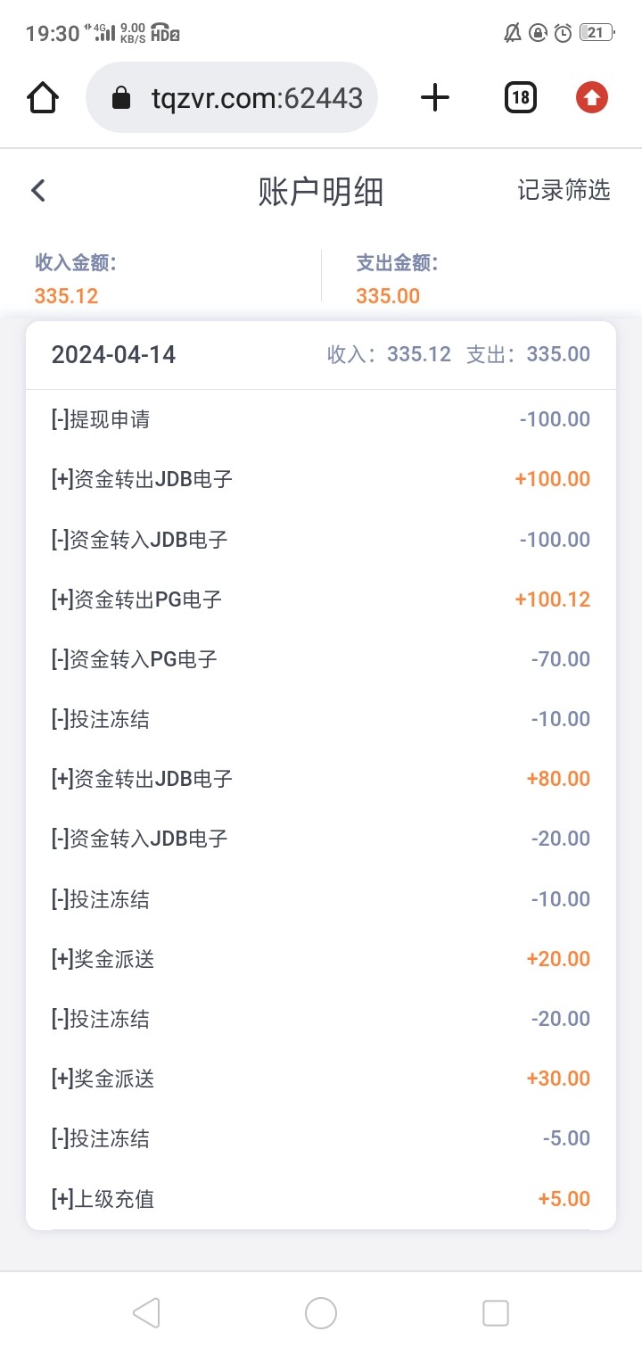Open the 资金转出PG电子 +100.12 entry
The image size is (642, 1356).
(321, 599)
